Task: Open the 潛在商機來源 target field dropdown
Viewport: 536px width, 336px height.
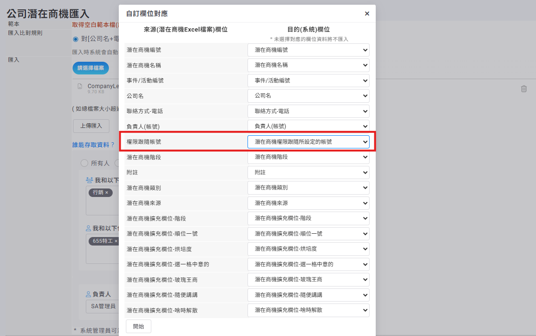Action: pyautogui.click(x=308, y=203)
